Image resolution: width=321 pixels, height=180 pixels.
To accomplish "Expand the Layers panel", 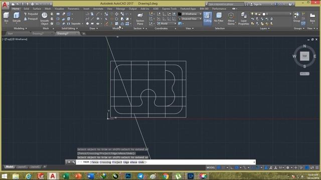I will click(265, 28).
